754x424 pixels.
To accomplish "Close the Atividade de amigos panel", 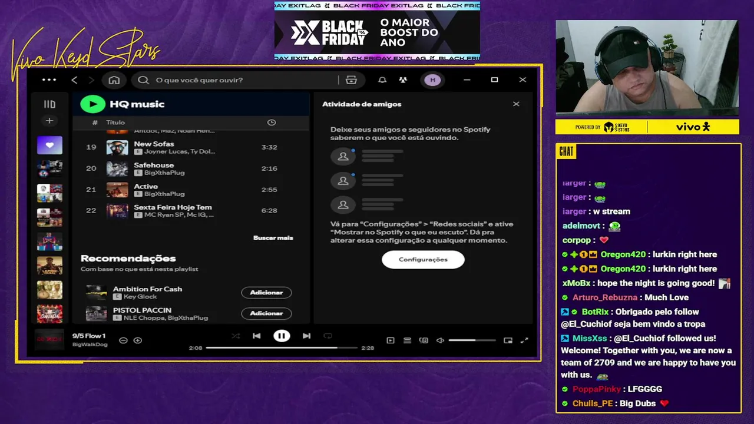I will click(516, 104).
